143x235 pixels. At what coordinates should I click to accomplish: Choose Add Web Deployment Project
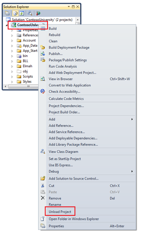(72, 73)
